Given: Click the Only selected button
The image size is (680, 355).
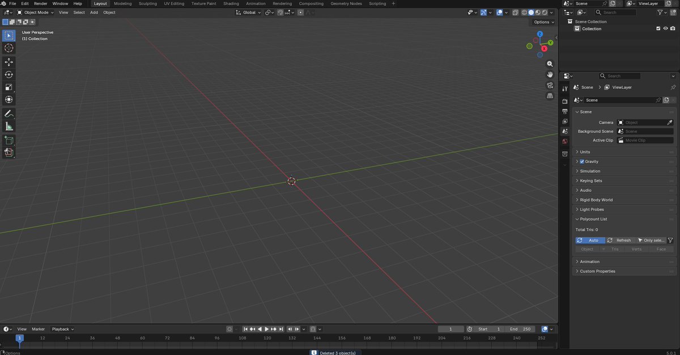Looking at the screenshot, I should tap(651, 240).
